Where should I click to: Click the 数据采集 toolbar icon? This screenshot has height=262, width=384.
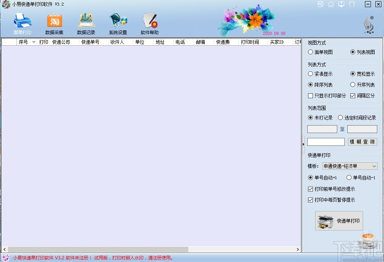pos(54,23)
